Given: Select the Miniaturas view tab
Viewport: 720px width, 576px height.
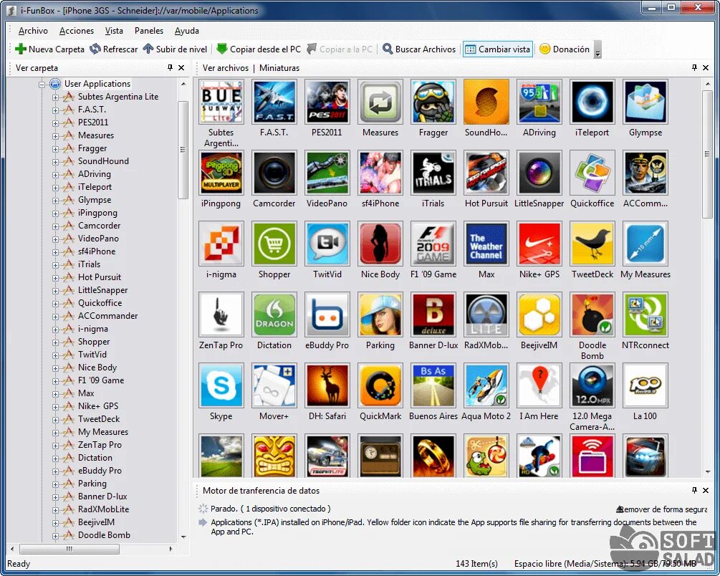Looking at the screenshot, I should pos(279,68).
